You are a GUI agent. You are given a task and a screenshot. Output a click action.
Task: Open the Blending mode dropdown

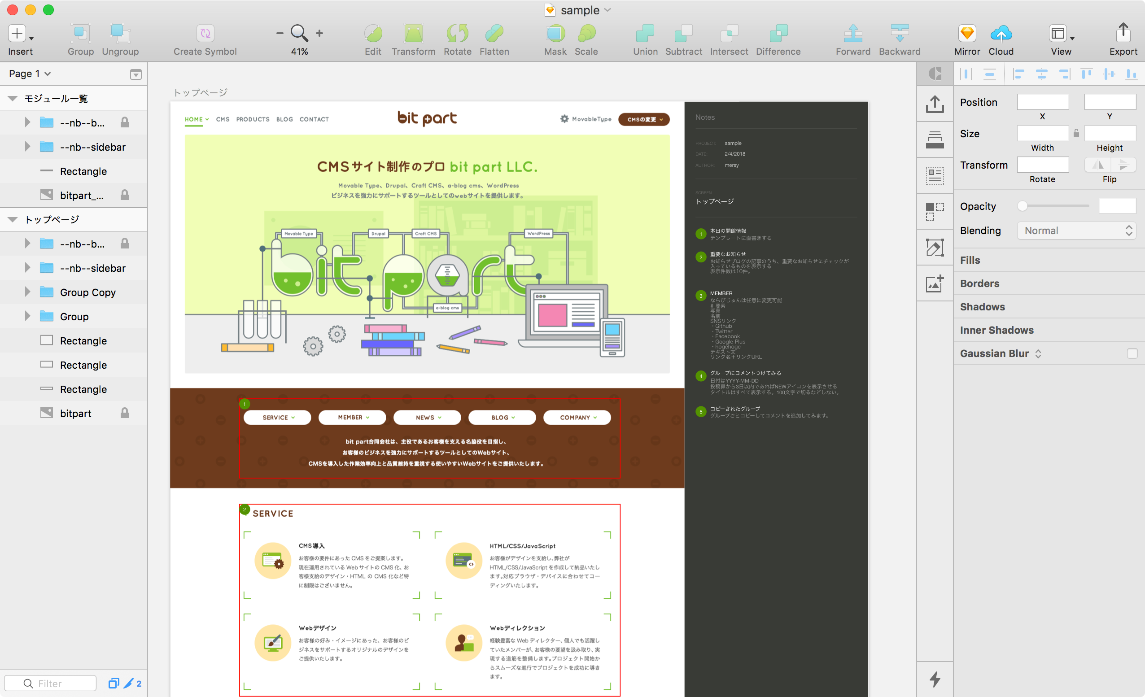pyautogui.click(x=1077, y=231)
